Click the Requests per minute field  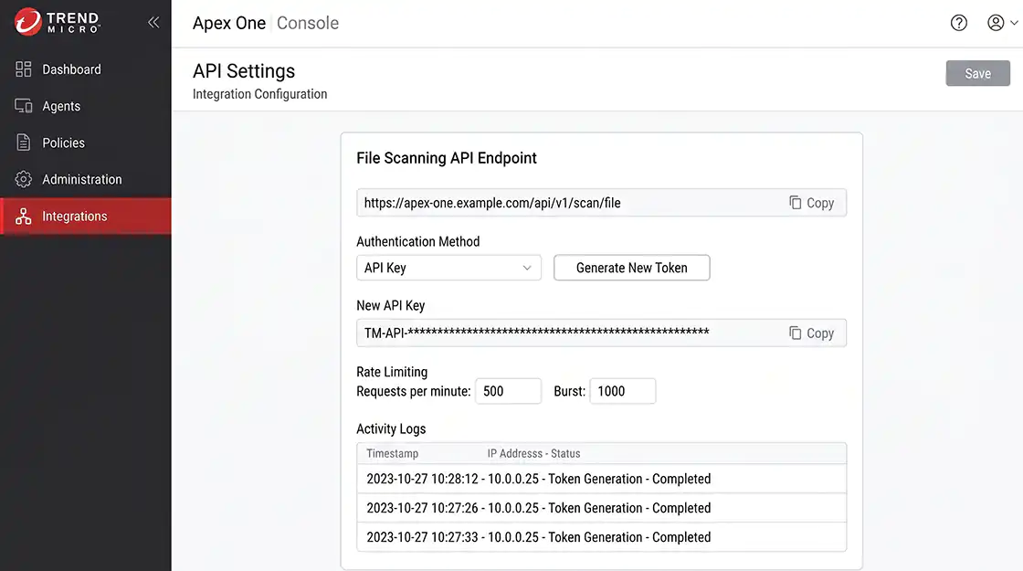coord(508,391)
